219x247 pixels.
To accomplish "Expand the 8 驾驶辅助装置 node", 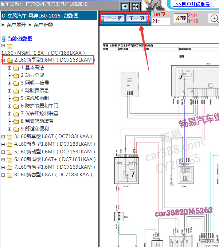I will click(9, 121).
